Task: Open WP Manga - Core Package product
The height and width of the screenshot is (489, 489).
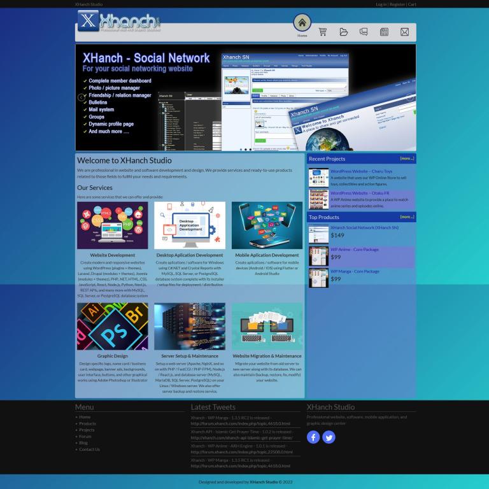Action: pos(355,271)
